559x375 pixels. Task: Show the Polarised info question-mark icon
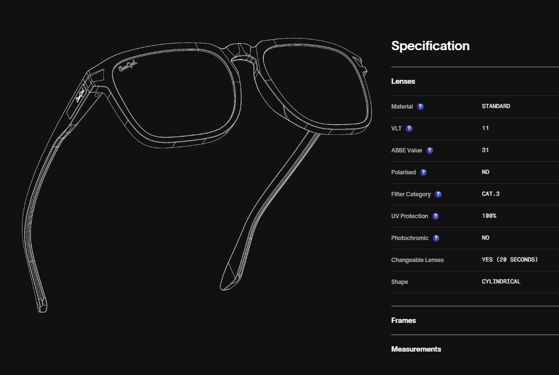[423, 172]
